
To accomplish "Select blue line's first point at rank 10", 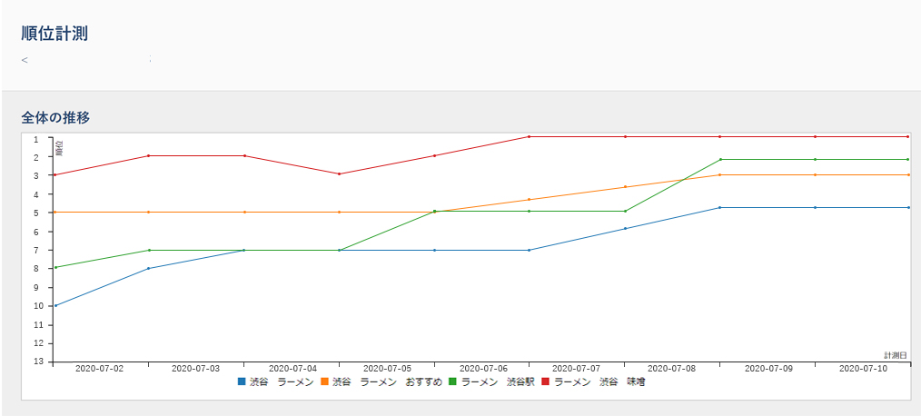I will tap(55, 305).
